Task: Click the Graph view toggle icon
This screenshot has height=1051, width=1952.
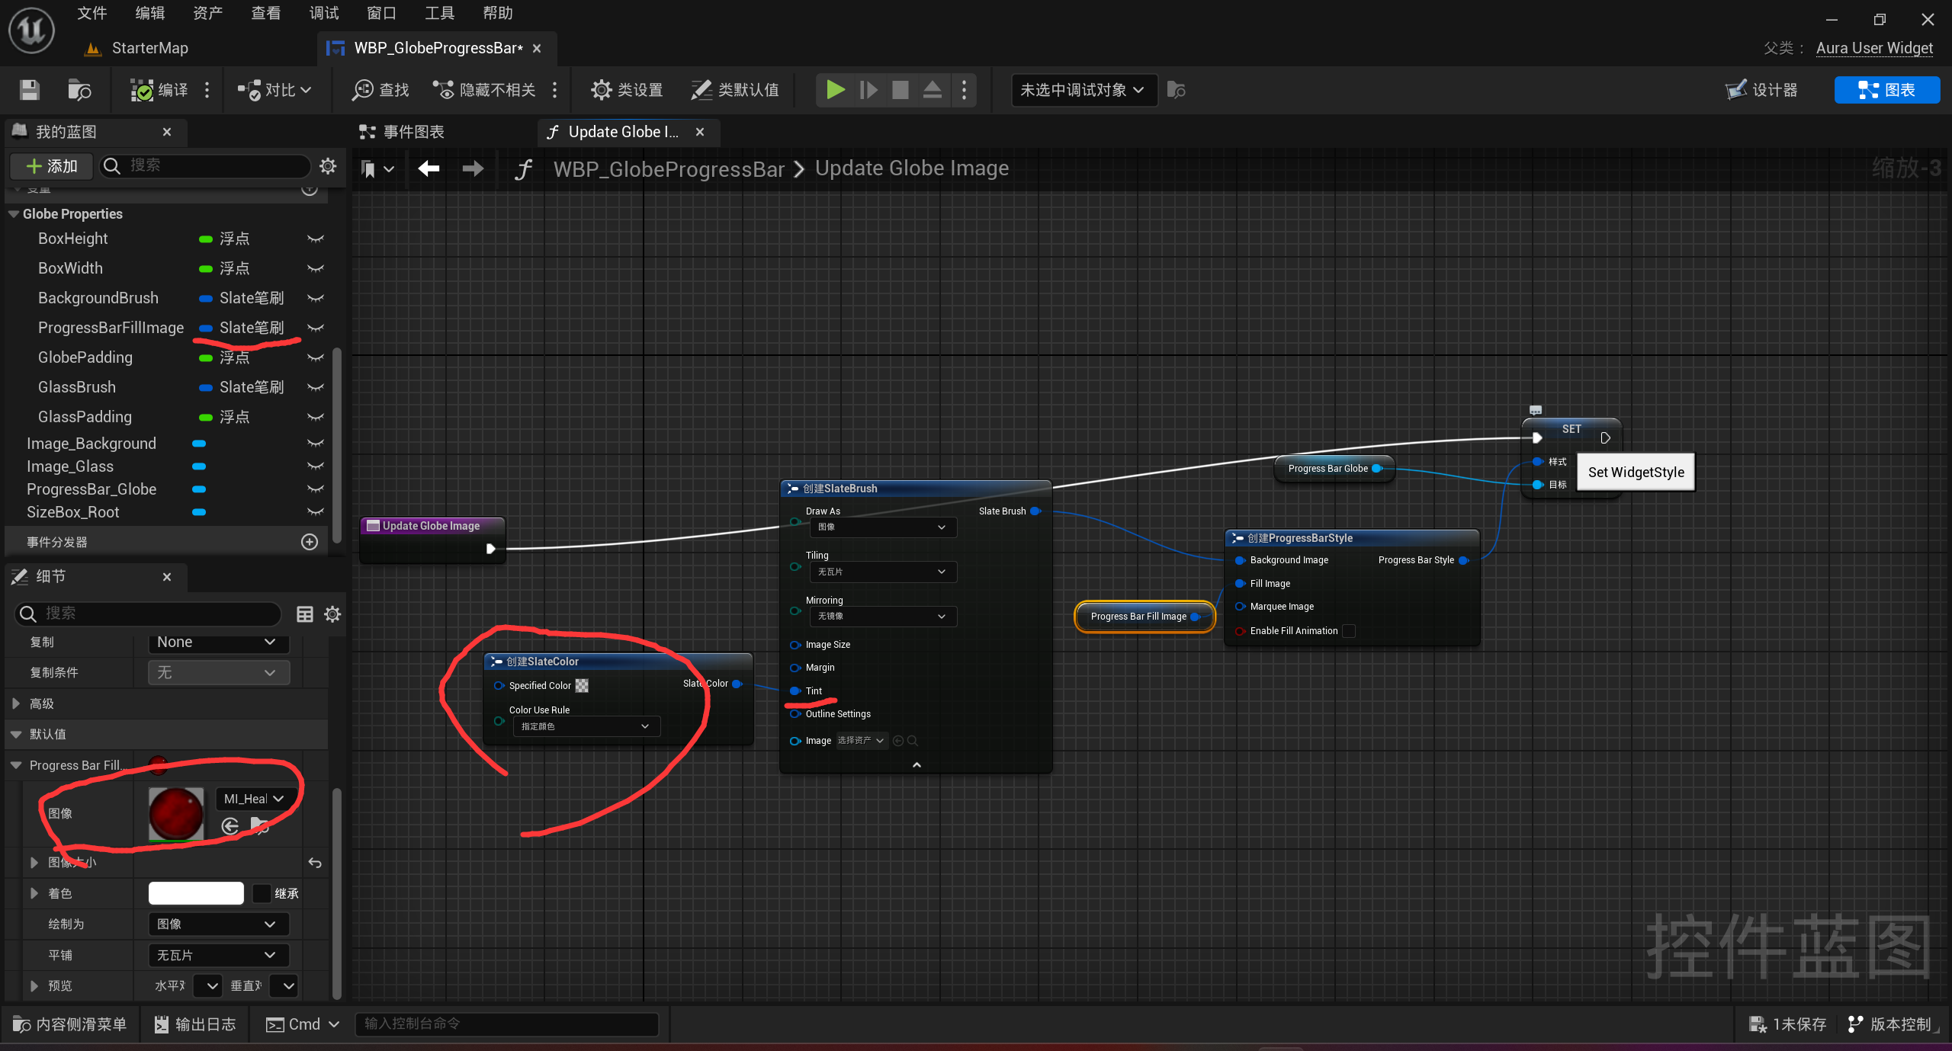Action: (x=1893, y=89)
